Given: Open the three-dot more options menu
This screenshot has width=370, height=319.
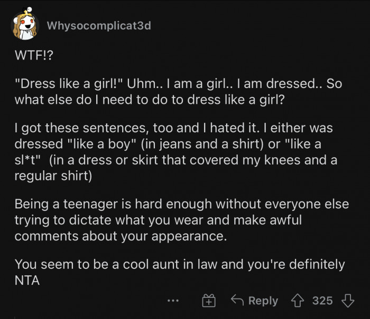Looking at the screenshot, I should tap(173, 301).
